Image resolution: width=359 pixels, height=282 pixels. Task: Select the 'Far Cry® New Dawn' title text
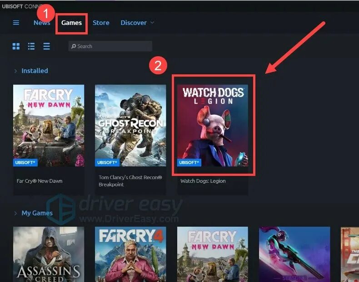(x=40, y=181)
